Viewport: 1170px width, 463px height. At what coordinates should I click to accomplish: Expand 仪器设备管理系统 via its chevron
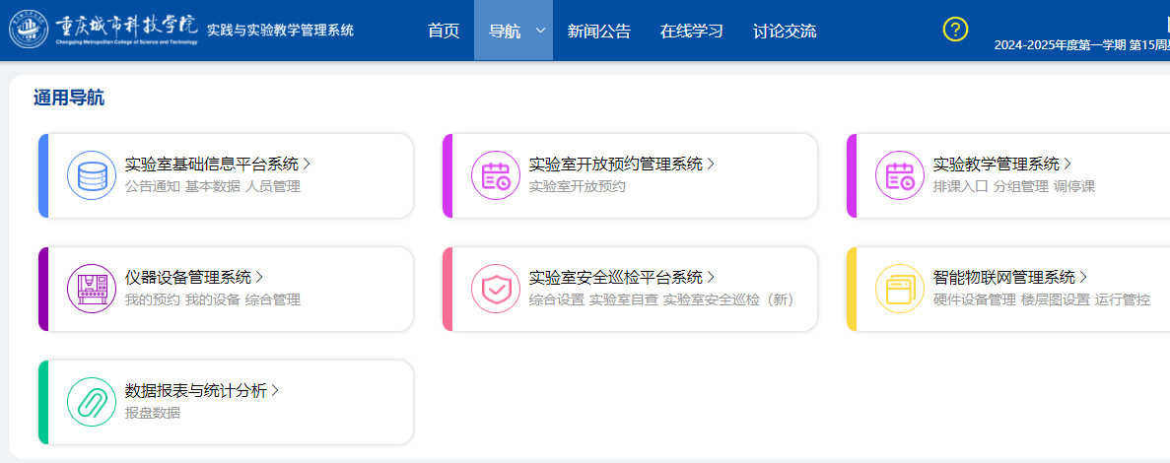(259, 277)
